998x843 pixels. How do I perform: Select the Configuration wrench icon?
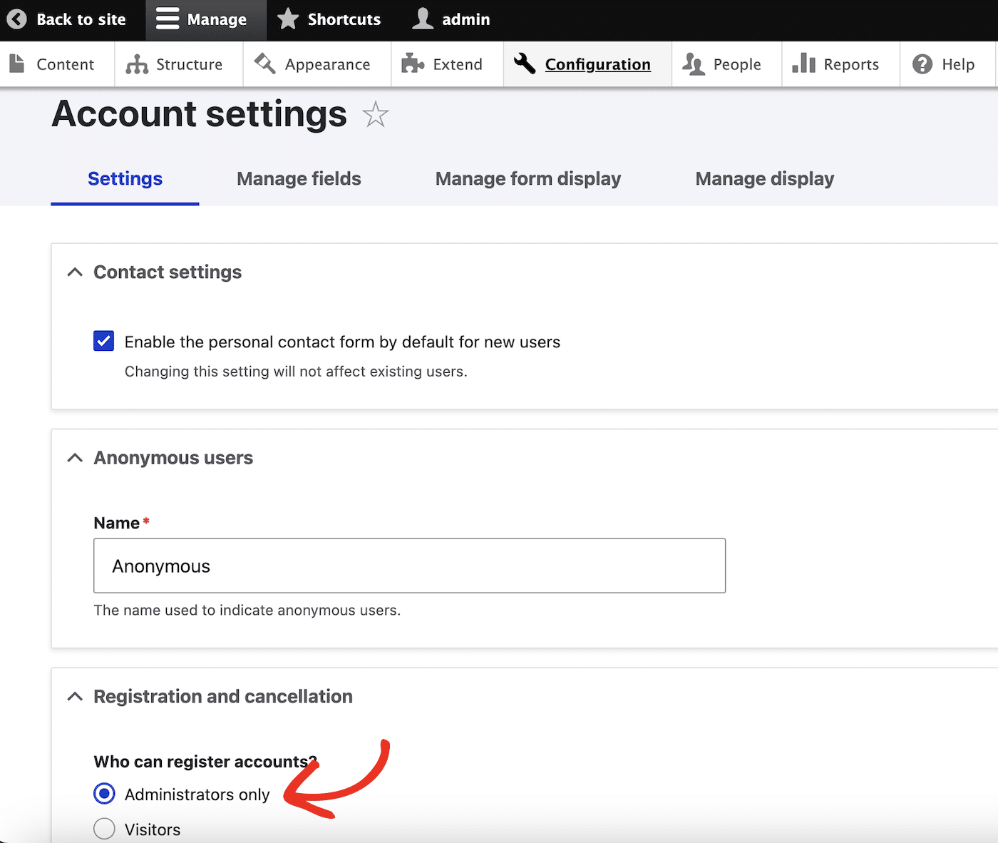(x=524, y=63)
